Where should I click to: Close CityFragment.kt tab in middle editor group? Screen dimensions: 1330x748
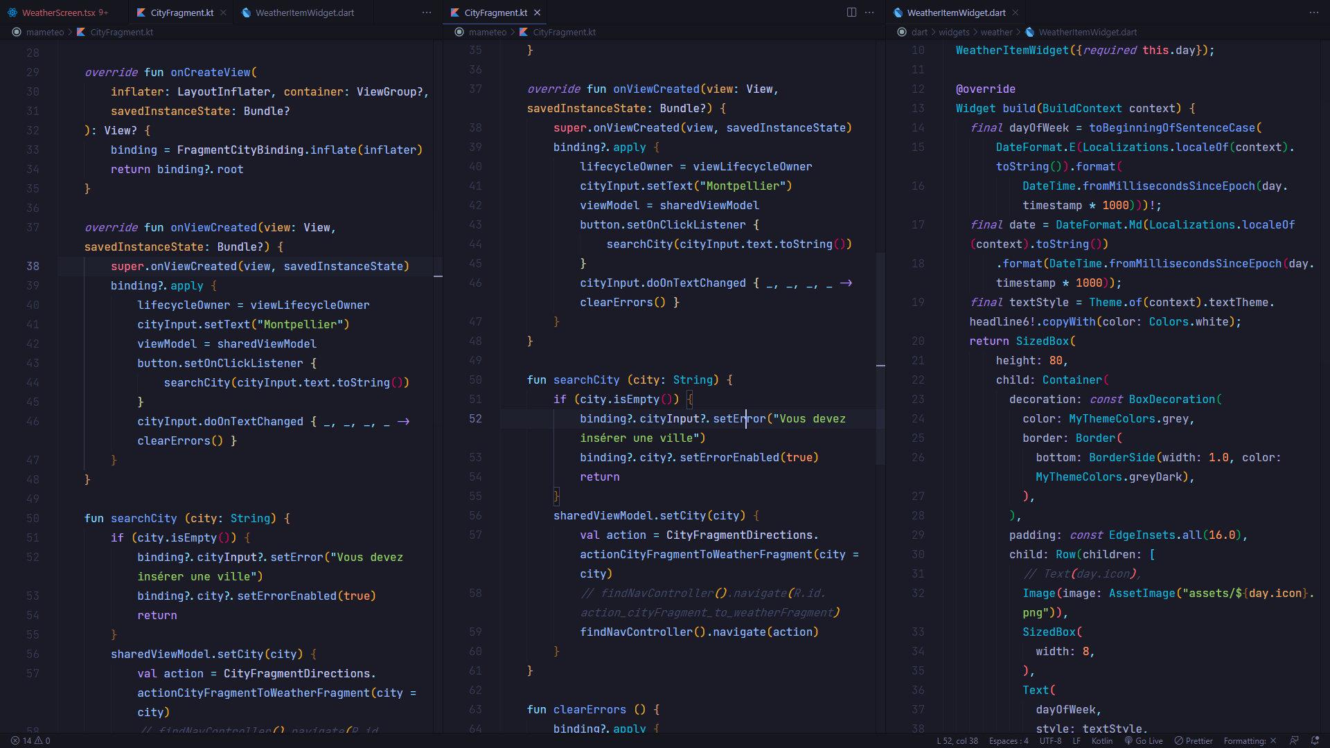[x=537, y=12]
